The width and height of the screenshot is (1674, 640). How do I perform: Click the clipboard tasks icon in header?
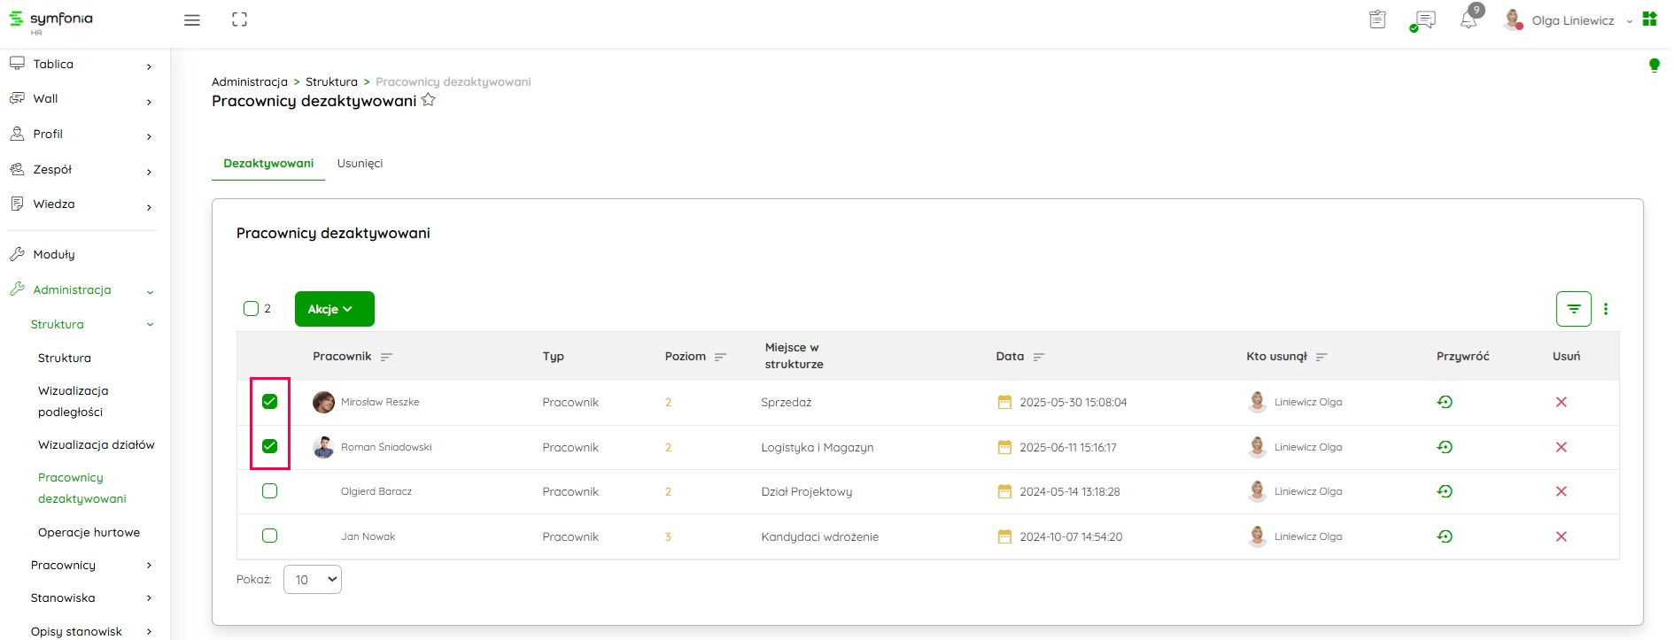coord(1377,19)
